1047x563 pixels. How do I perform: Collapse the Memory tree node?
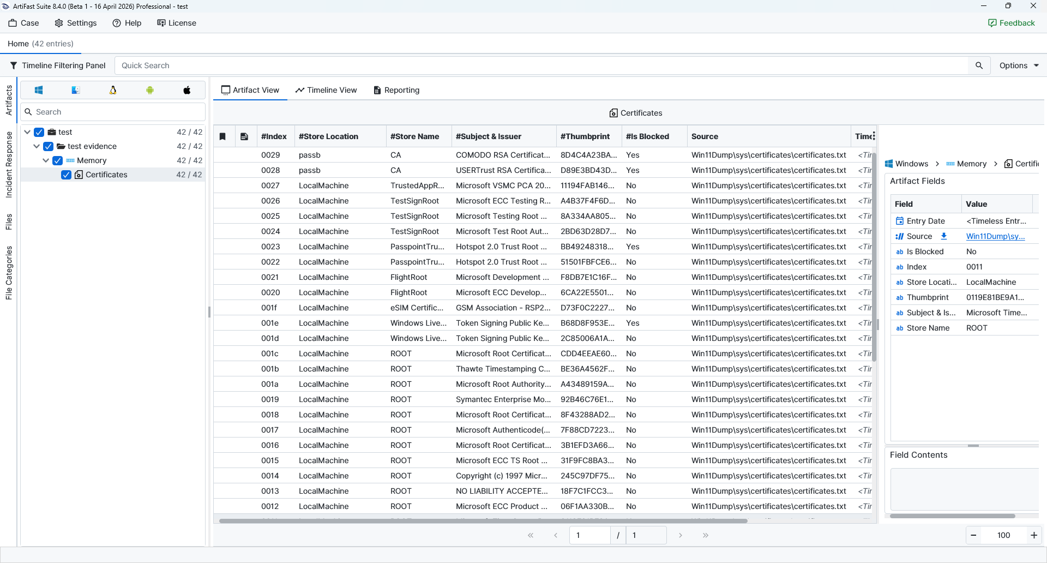[x=46, y=160]
